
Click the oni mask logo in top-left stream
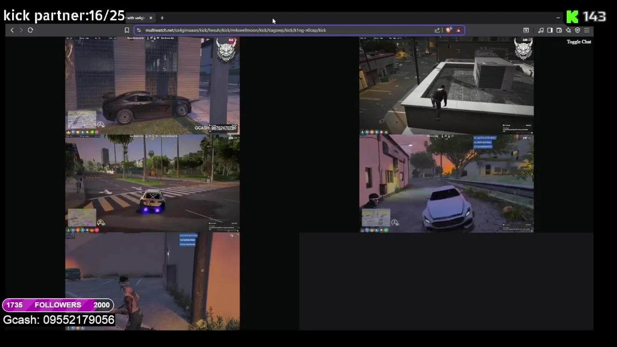point(226,50)
